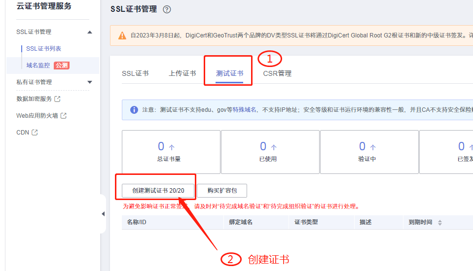Go to the CSR管理 tab
The image size is (473, 271).
(277, 73)
